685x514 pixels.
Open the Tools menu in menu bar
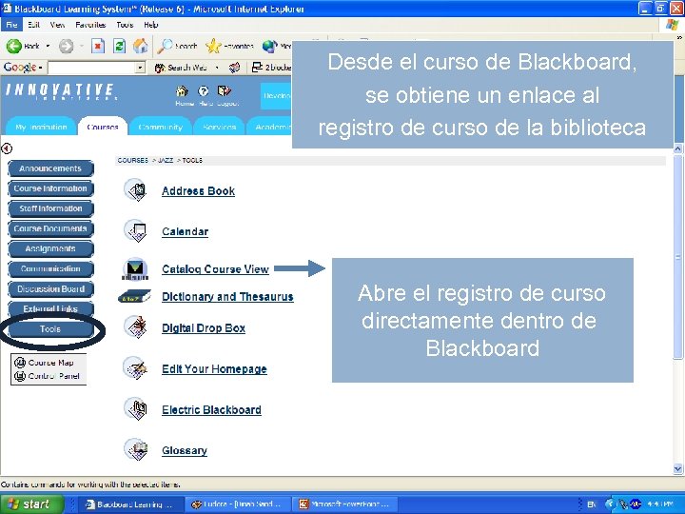125,25
